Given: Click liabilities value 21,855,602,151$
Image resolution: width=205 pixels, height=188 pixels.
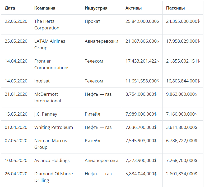Looking at the screenshot, I should 183,61.
